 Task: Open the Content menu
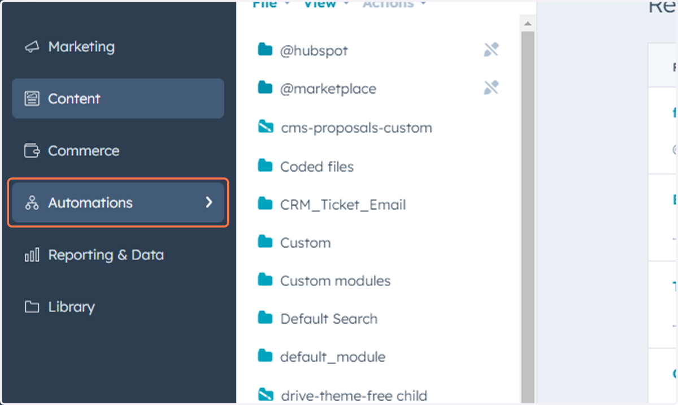[x=118, y=98]
